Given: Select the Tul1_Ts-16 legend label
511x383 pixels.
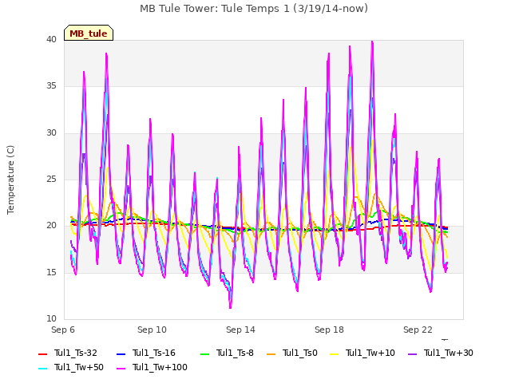Looking at the screenshot, I should tap(154, 353).
